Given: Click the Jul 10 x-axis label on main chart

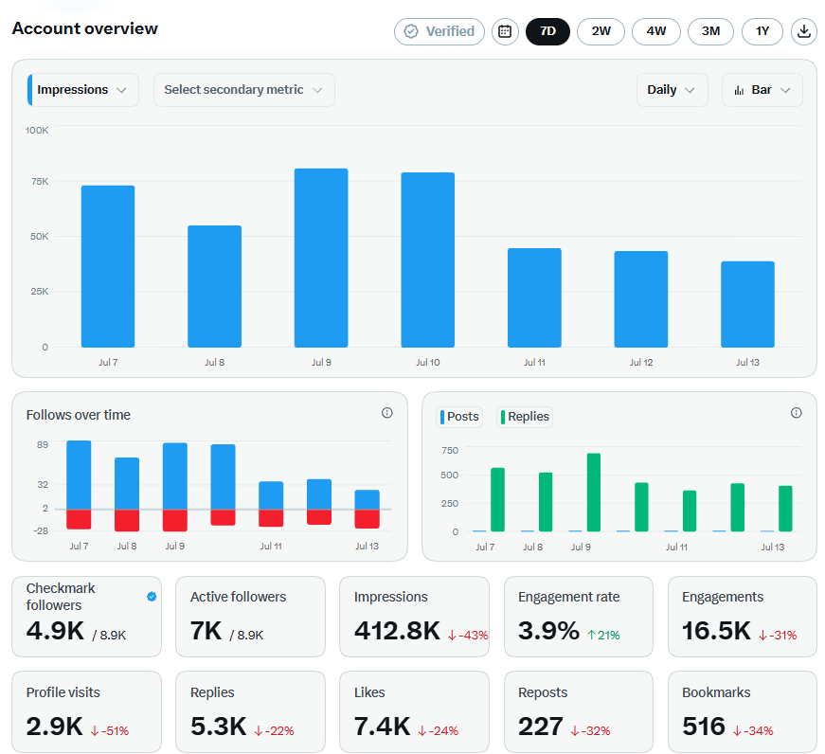Looking at the screenshot, I should [x=428, y=362].
